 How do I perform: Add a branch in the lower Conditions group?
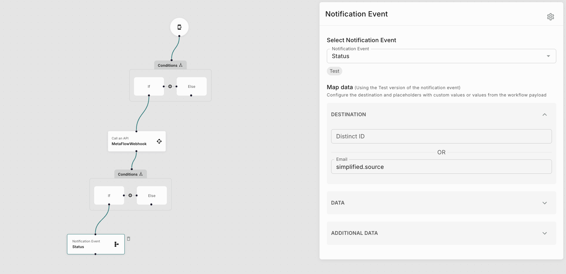click(x=130, y=195)
